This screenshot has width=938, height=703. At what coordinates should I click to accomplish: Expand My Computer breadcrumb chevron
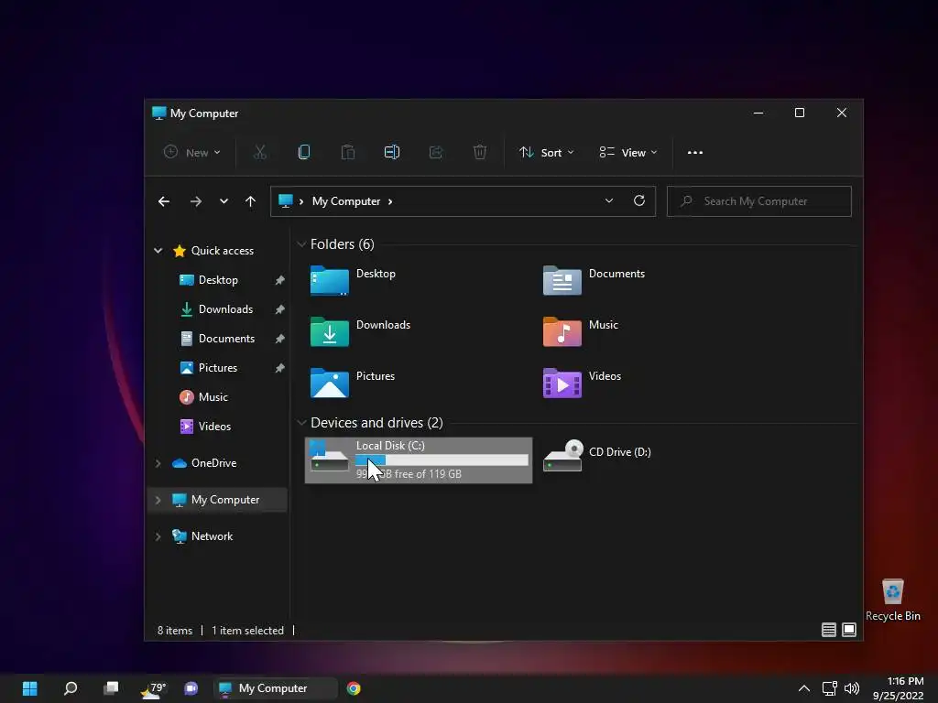point(390,201)
